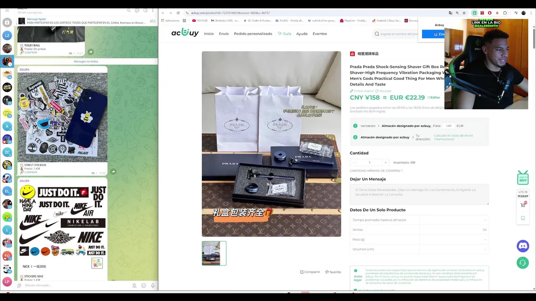536x301 pixels.
Task: Bookmark the page with the star icon
Action: click(x=464, y=13)
